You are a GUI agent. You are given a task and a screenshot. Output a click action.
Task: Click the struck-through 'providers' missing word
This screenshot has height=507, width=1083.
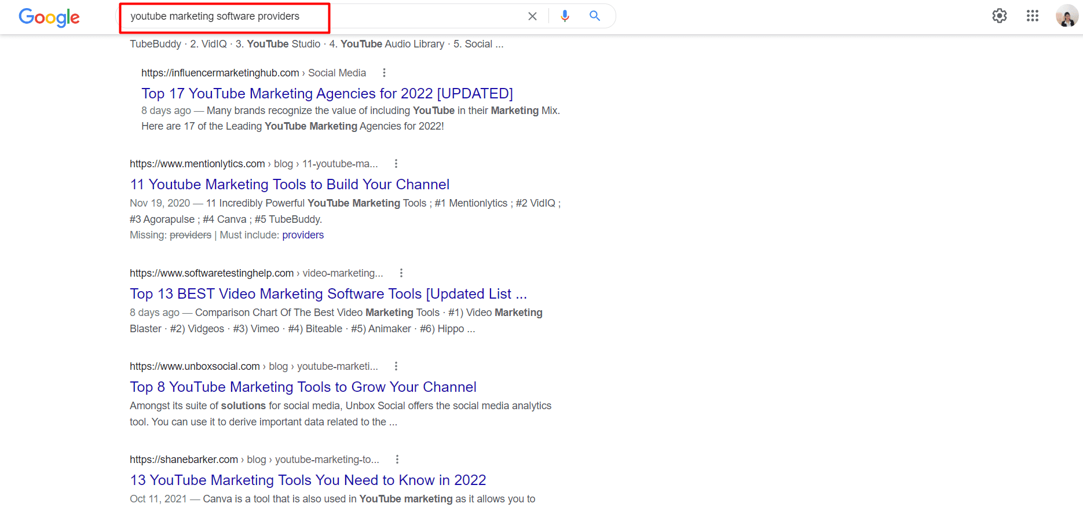coord(191,235)
